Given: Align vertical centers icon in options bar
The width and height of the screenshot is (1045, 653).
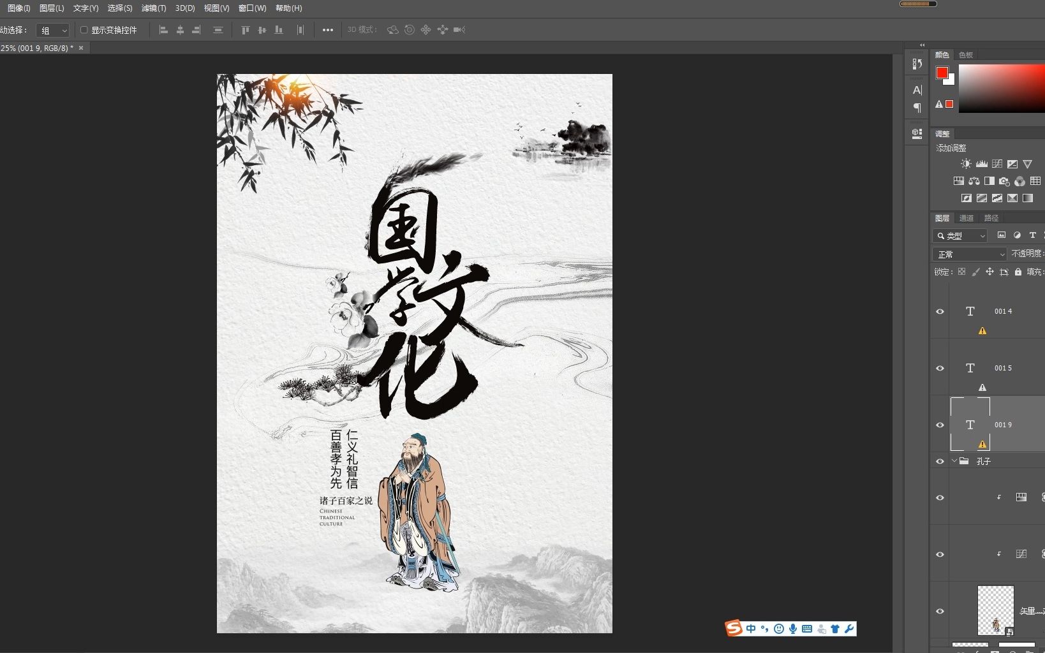Looking at the screenshot, I should [x=262, y=30].
